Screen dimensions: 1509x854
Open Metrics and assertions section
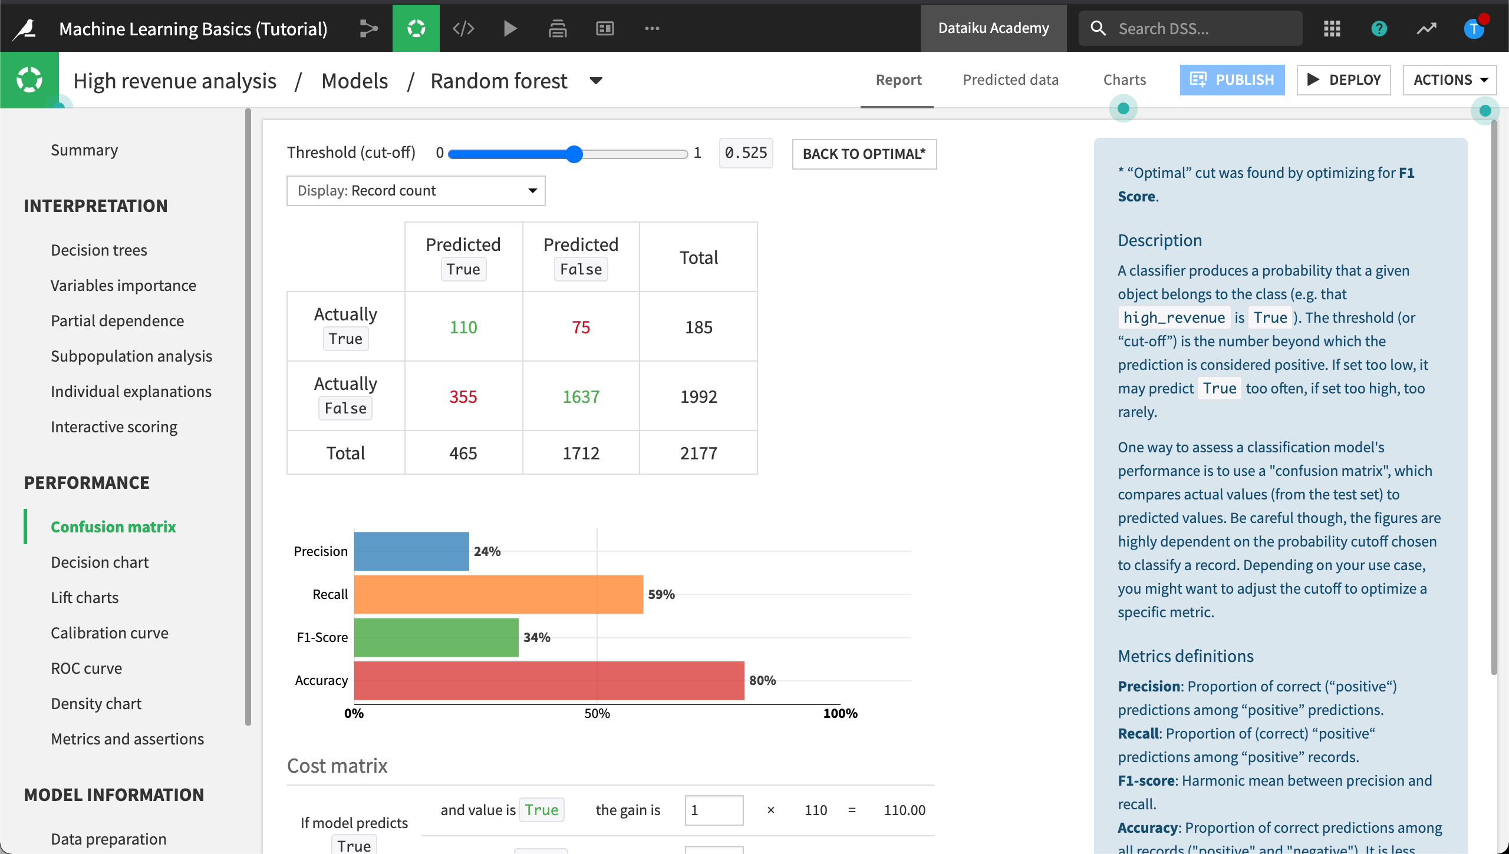click(x=127, y=739)
